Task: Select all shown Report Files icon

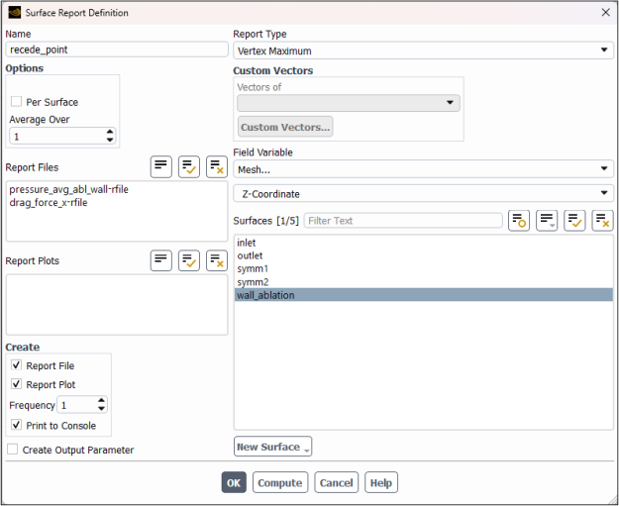Action: [x=189, y=167]
